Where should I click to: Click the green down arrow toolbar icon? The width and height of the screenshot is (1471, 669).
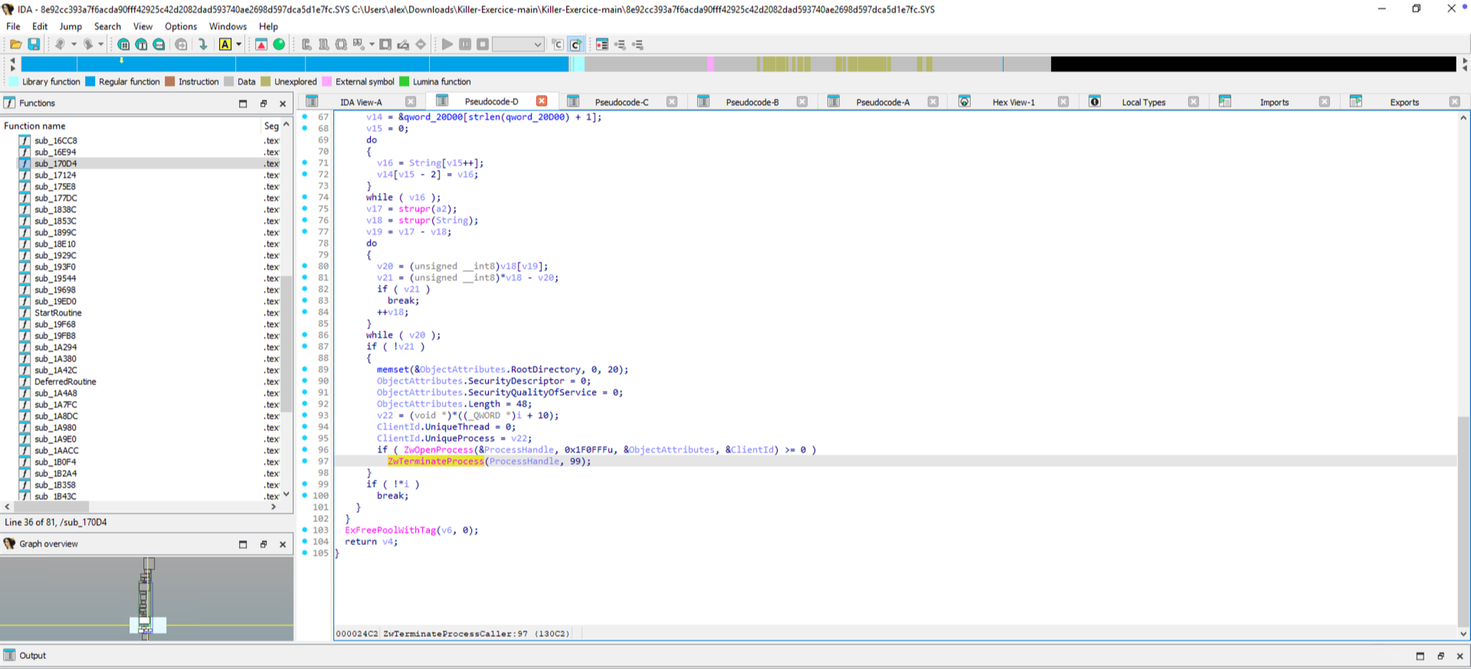pyautogui.click(x=203, y=44)
